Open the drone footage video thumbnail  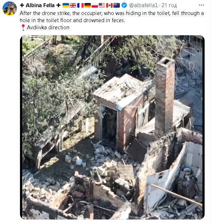[112, 127]
